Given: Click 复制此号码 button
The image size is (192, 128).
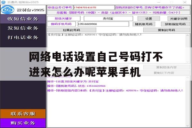Looking at the screenshot, I should click(166, 30).
